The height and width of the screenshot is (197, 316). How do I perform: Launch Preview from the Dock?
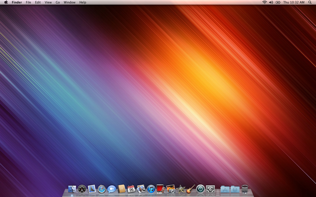click(141, 189)
